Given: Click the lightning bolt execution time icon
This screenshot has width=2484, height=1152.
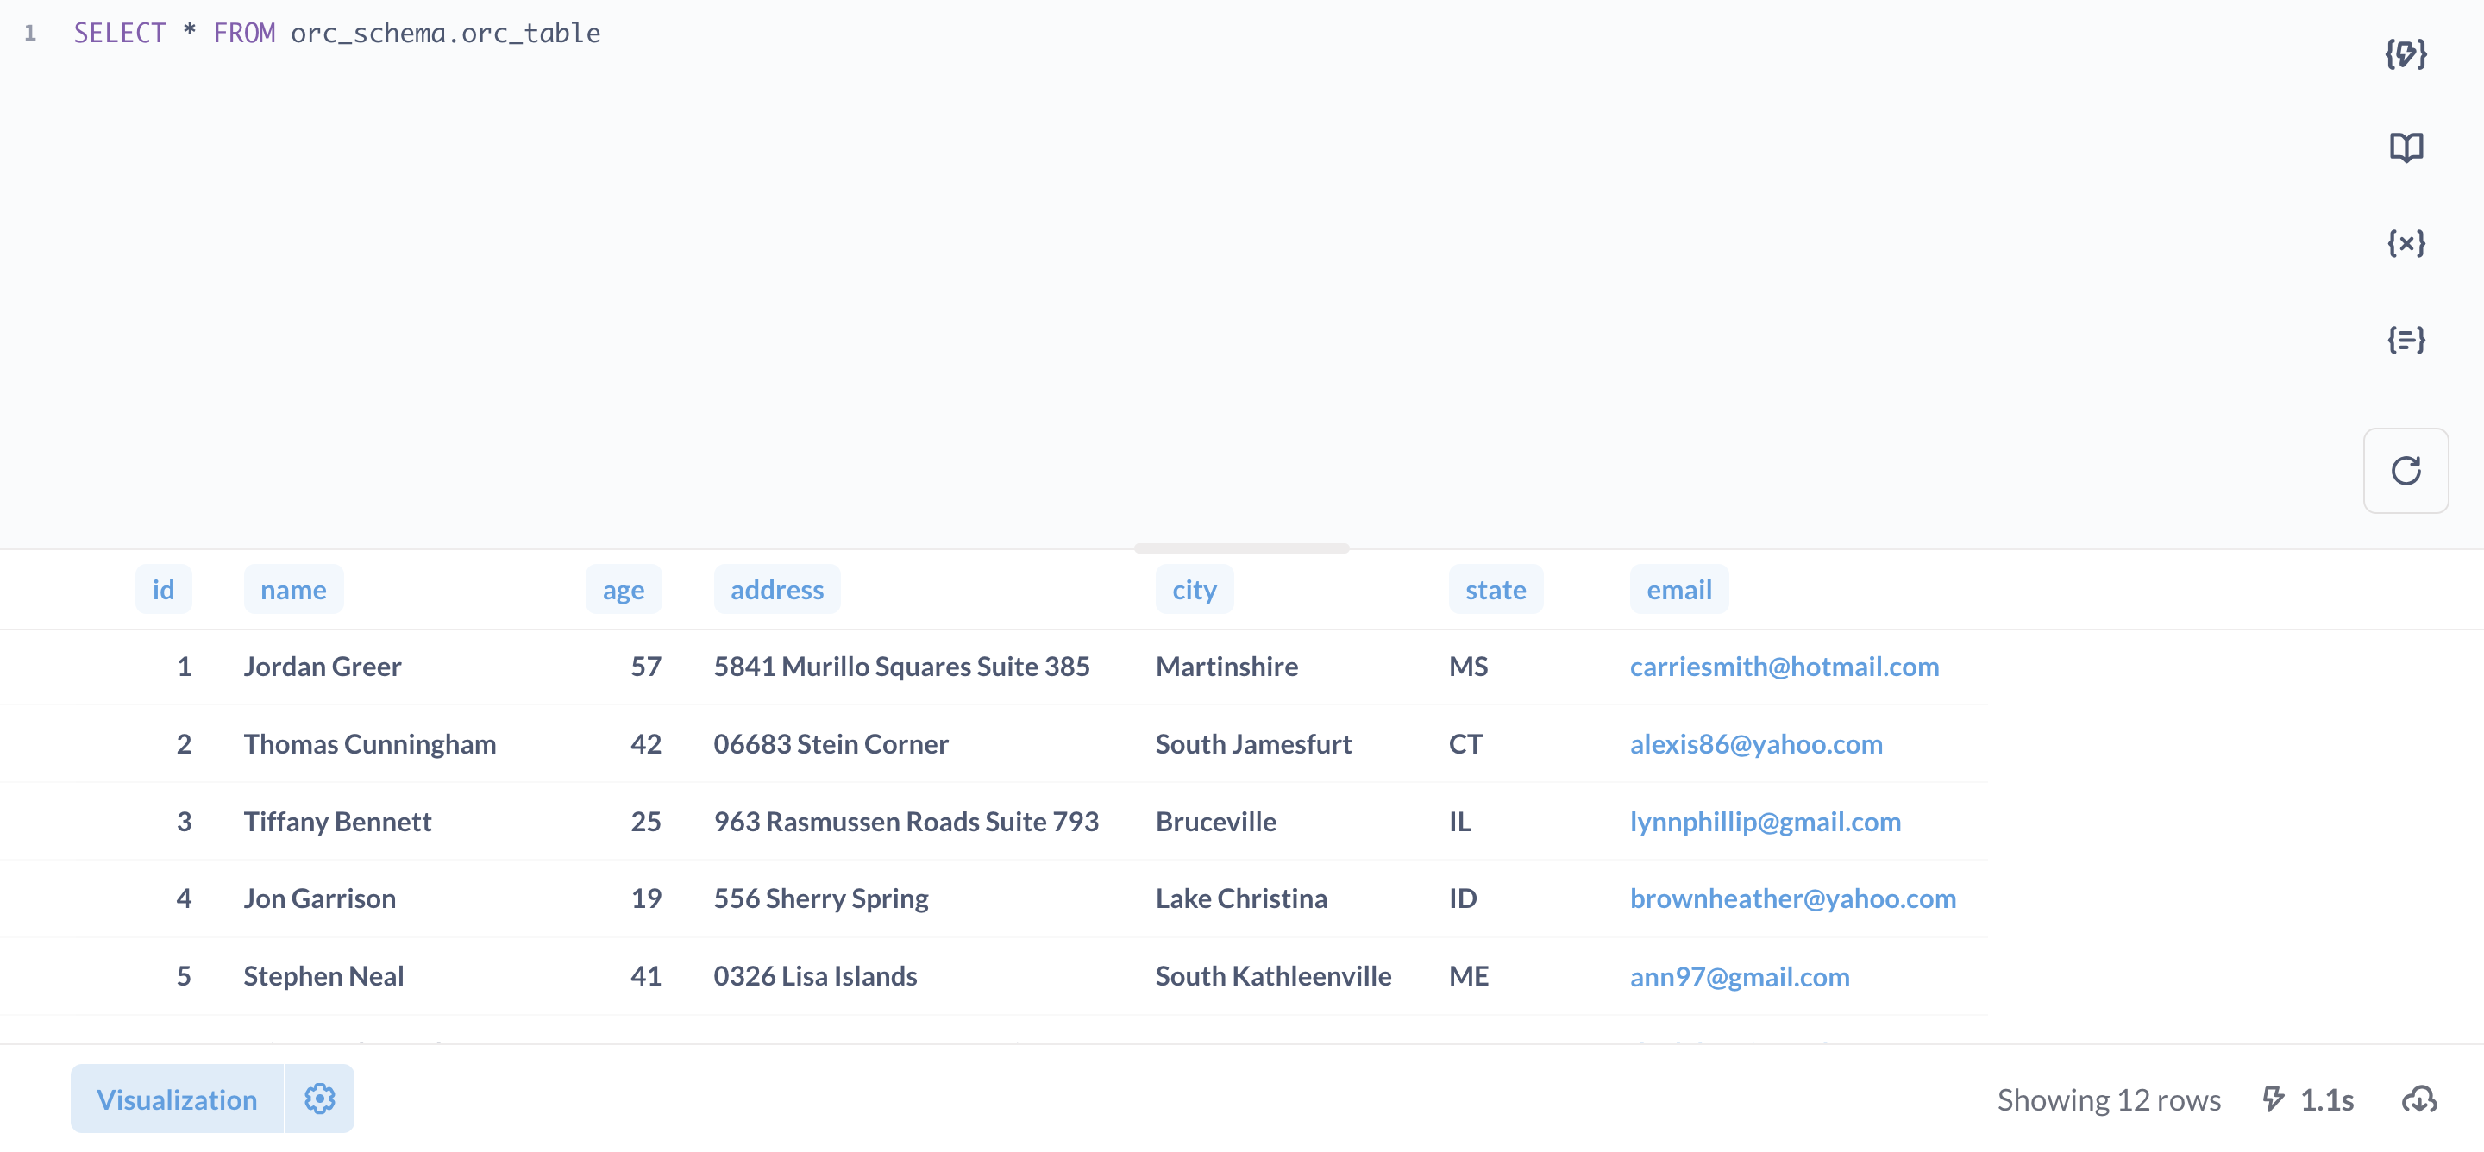Looking at the screenshot, I should (2273, 1099).
